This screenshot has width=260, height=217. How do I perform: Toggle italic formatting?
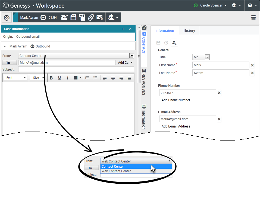[68, 78]
